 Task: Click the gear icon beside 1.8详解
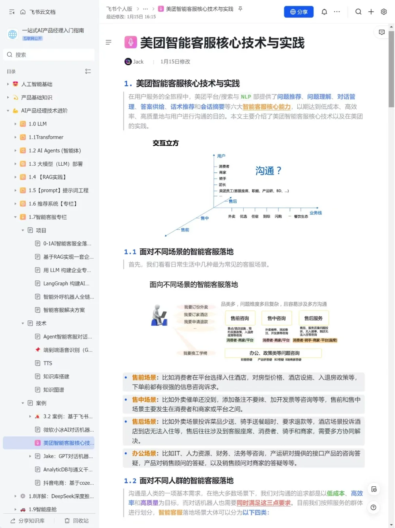click(x=23, y=496)
